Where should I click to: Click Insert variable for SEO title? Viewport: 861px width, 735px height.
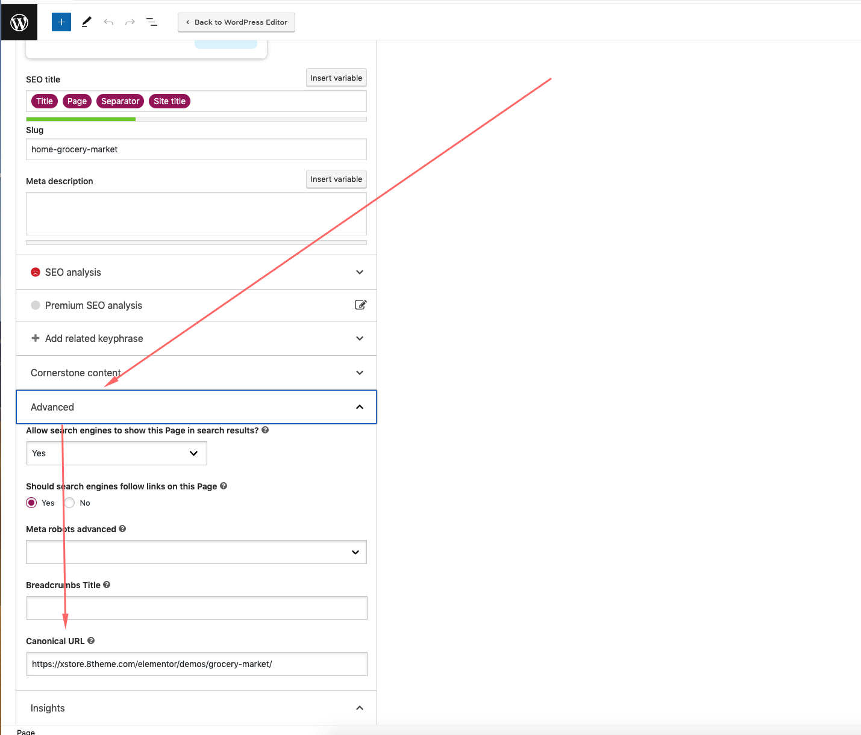pos(336,78)
